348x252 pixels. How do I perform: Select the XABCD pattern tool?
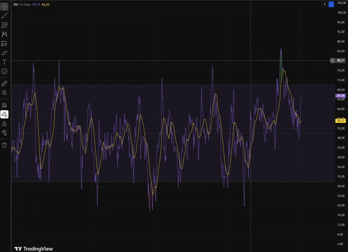[4, 34]
